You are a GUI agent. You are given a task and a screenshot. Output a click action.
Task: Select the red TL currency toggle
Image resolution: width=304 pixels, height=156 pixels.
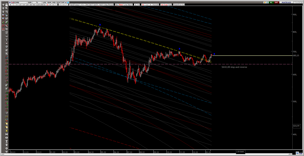(143, 5)
